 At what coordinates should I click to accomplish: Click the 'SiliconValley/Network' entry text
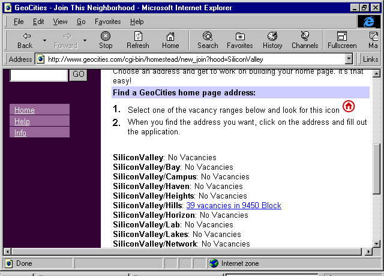click(181, 244)
